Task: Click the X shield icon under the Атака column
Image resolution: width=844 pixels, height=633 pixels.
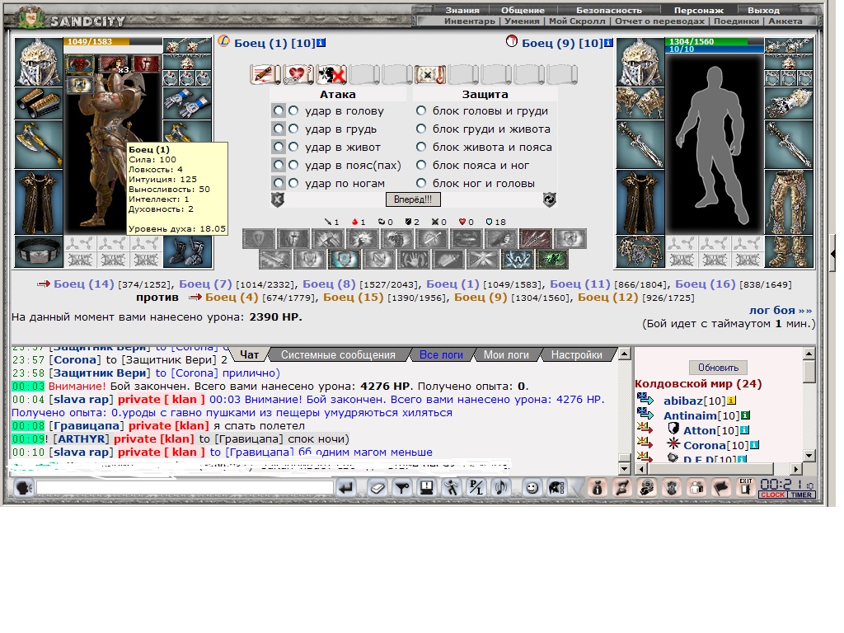Action: tap(277, 199)
